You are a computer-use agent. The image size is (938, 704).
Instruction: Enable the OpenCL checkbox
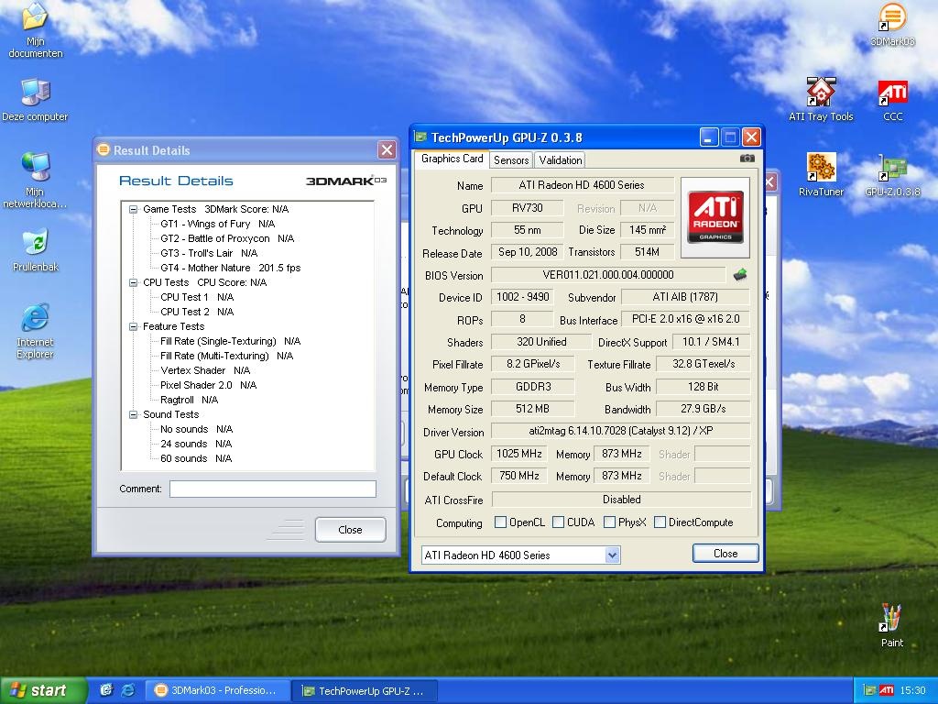pos(500,522)
